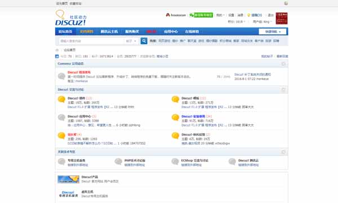Click 收藏本站 link in top bar
Viewport: 338px width, 203px height.
tap(75, 3)
